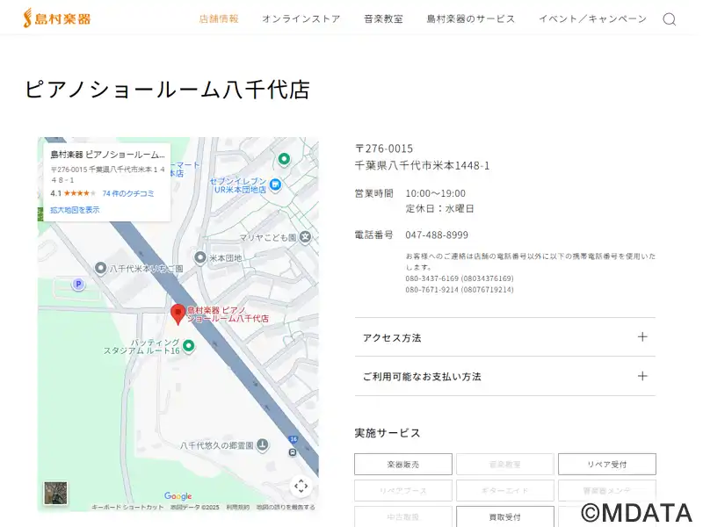Image resolution: width=703 pixels, height=527 pixels.
Task: Click the Shimamura Gakki logo
Action: pos(56,18)
